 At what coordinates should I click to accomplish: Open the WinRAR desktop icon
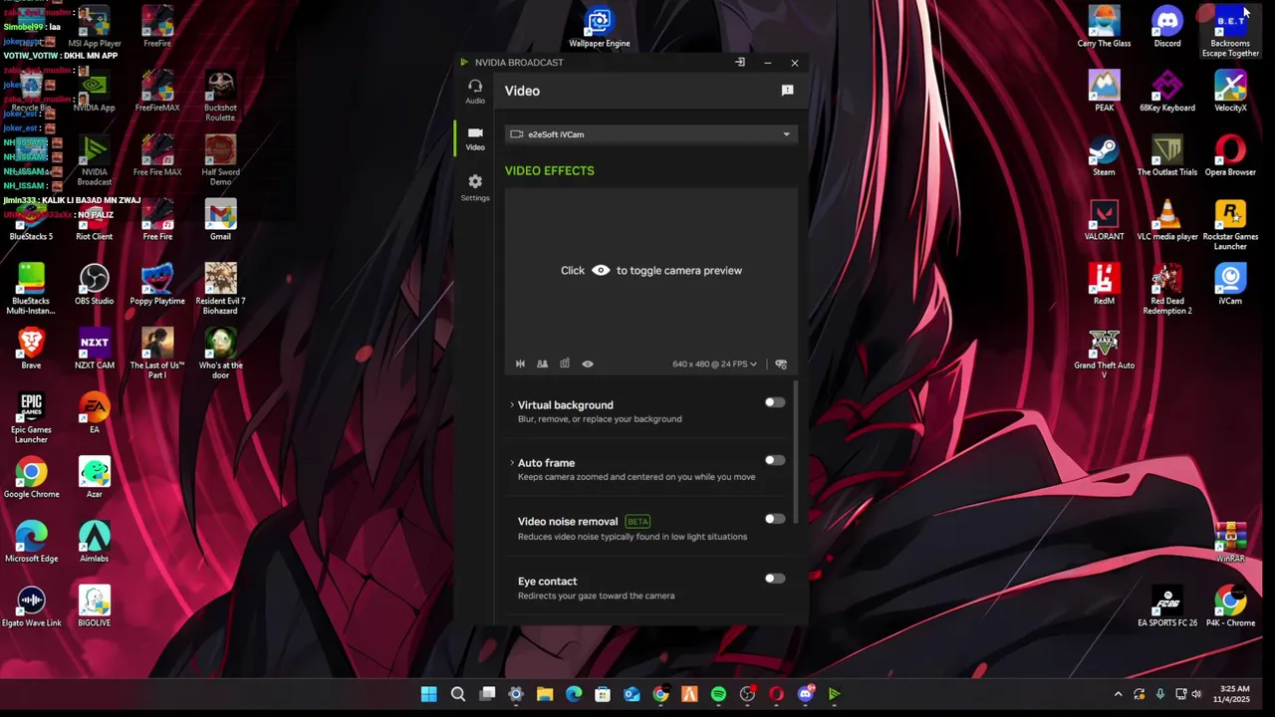(1230, 543)
